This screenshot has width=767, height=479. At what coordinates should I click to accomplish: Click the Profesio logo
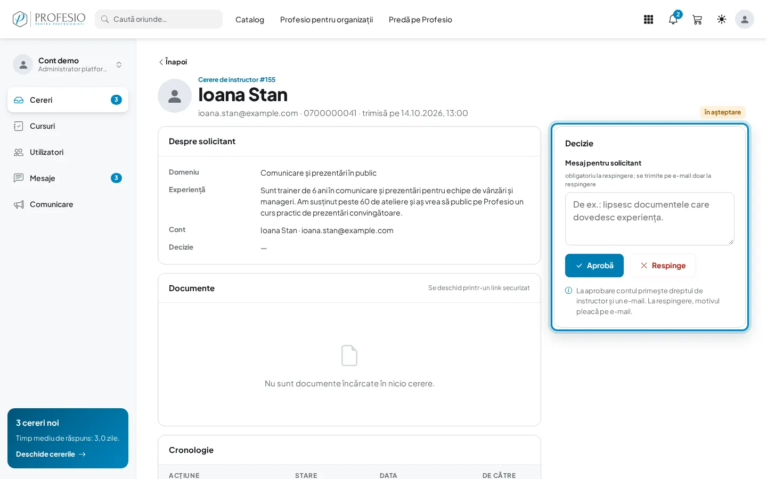49,19
